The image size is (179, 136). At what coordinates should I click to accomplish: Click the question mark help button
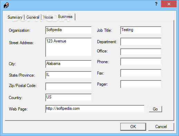156,4
